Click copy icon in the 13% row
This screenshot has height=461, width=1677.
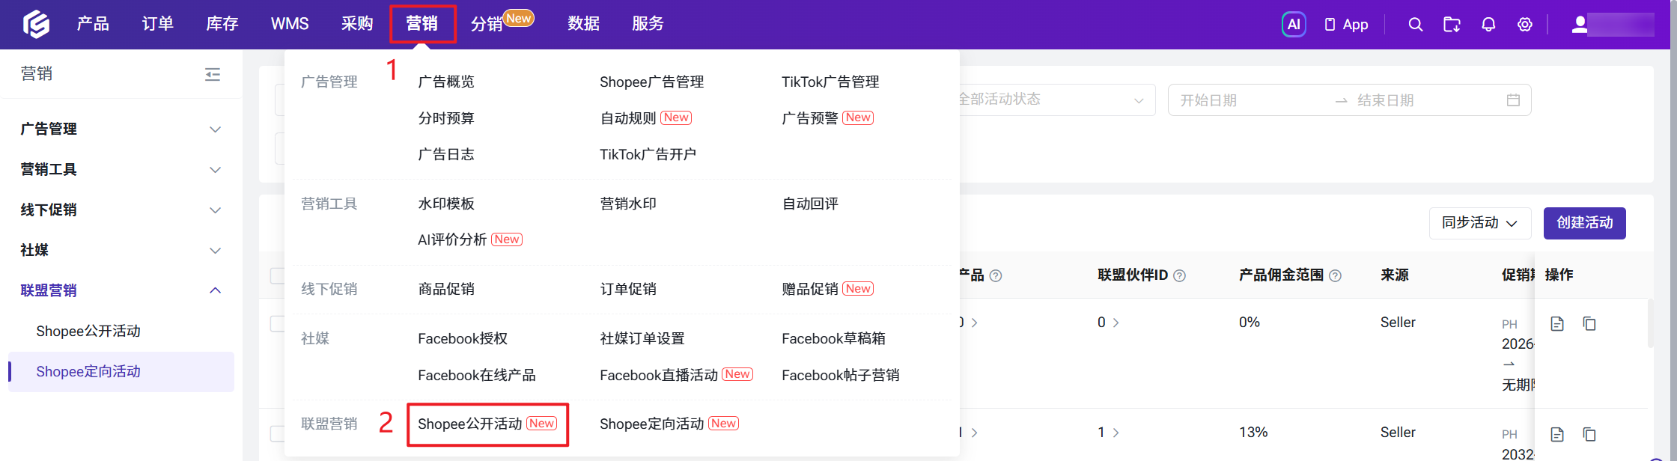[1589, 434]
